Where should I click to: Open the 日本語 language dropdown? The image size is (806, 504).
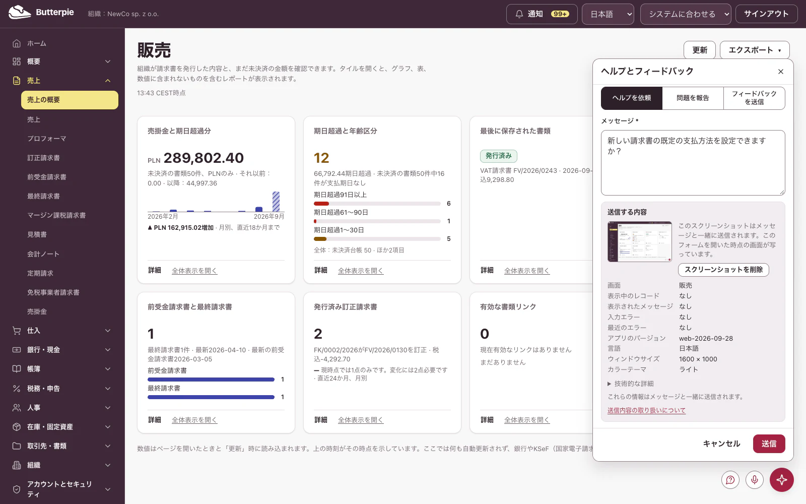click(608, 14)
